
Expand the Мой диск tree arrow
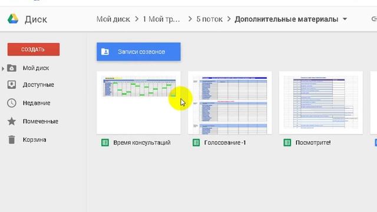tap(3, 68)
